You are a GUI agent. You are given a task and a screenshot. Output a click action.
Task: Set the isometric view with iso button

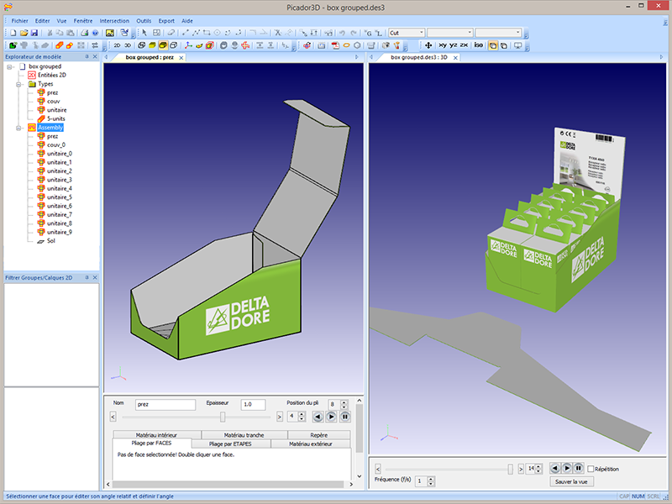[478, 45]
